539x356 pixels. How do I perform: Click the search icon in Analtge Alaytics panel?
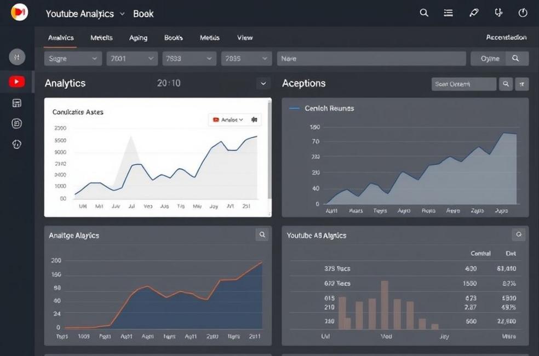(262, 235)
